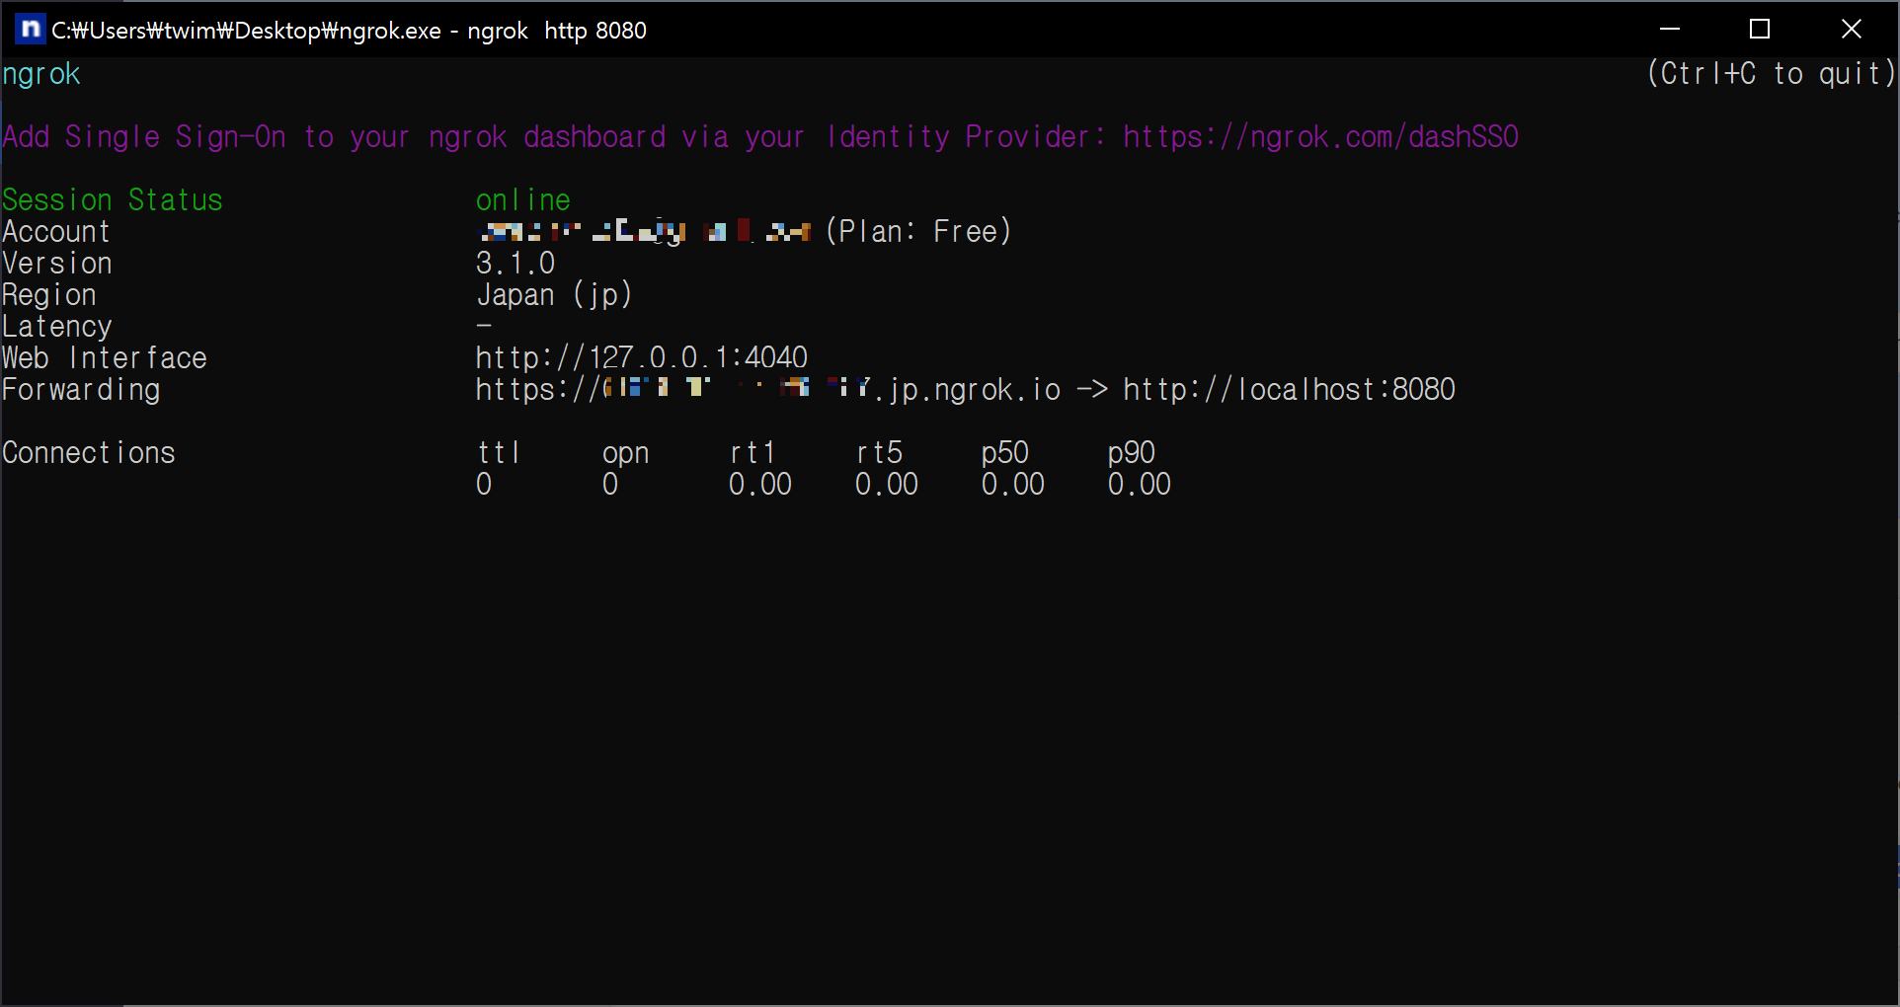This screenshot has width=1900, height=1007.
Task: Click the version value '3.1.0'
Action: click(515, 264)
